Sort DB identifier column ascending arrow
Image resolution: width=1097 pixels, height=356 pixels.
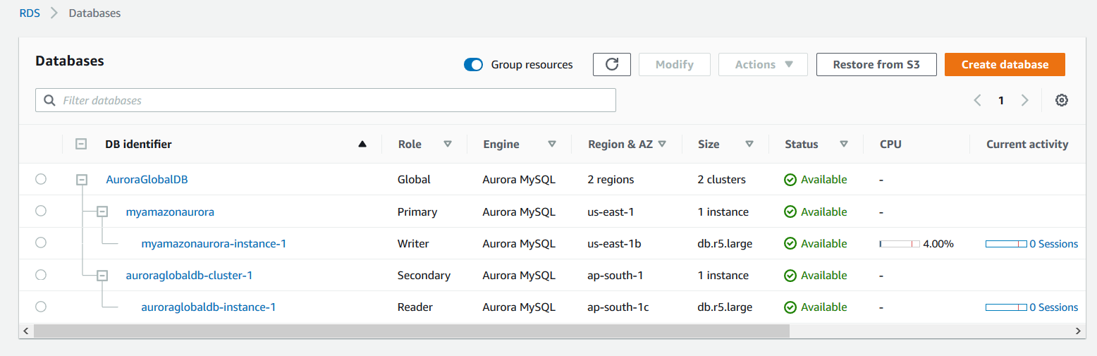coord(362,144)
